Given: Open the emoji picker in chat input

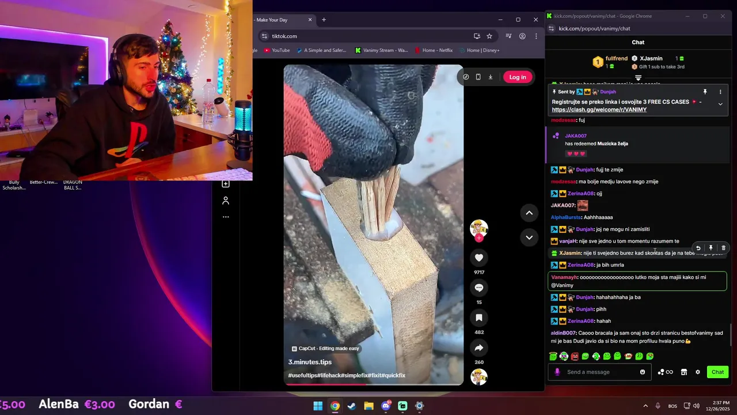Looking at the screenshot, I should [643, 372].
